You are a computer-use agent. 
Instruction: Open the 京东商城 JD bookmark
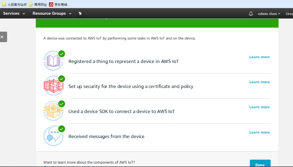point(58,4)
